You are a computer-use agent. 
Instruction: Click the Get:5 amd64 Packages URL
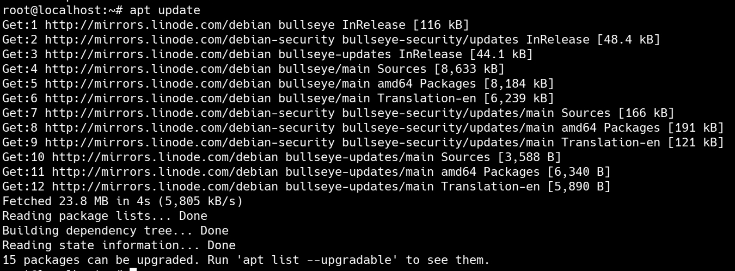pyautogui.click(x=158, y=83)
